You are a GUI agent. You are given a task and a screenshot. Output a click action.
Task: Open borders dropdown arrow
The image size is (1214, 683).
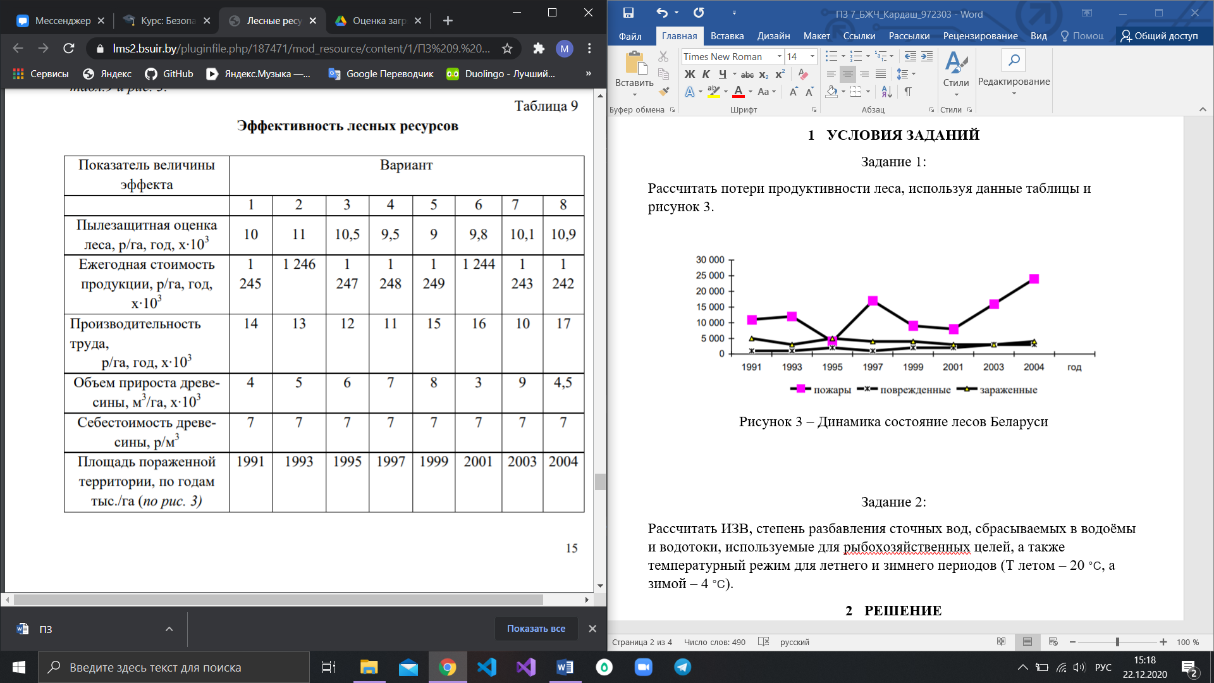(868, 92)
